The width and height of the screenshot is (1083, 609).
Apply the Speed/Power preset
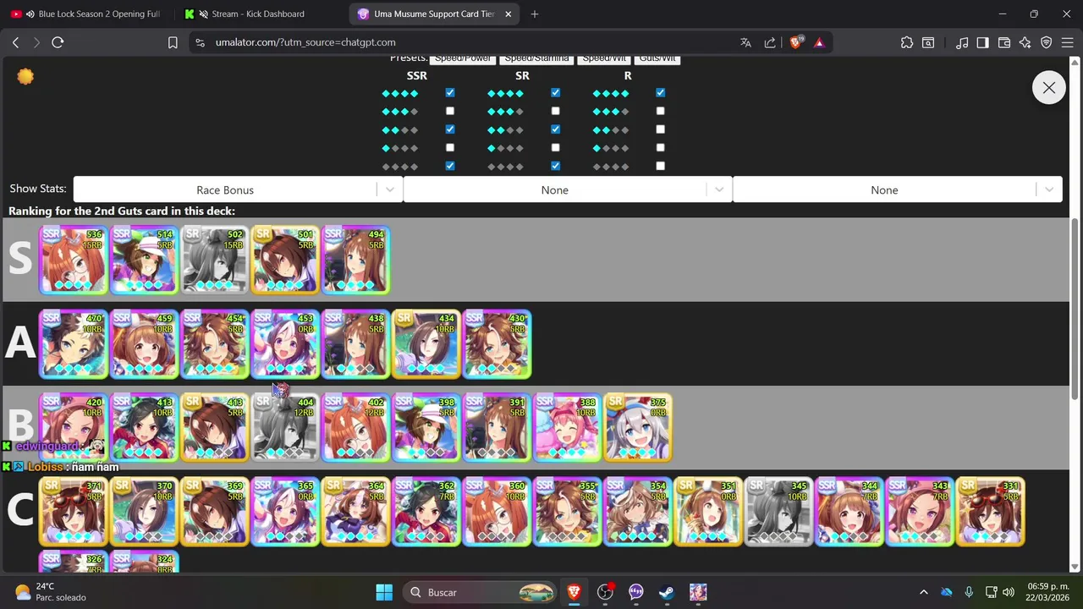pyautogui.click(x=463, y=59)
